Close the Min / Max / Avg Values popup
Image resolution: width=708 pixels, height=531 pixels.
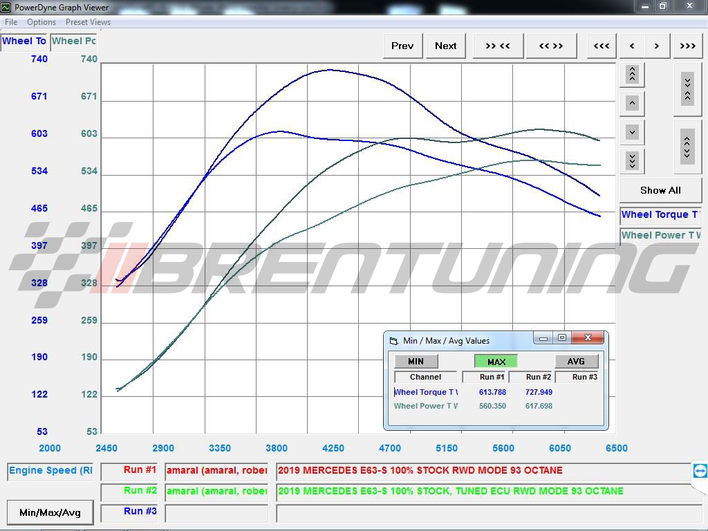coord(588,337)
